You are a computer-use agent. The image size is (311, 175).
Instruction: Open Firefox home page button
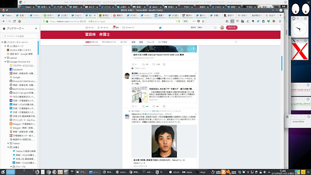pos(19,21)
